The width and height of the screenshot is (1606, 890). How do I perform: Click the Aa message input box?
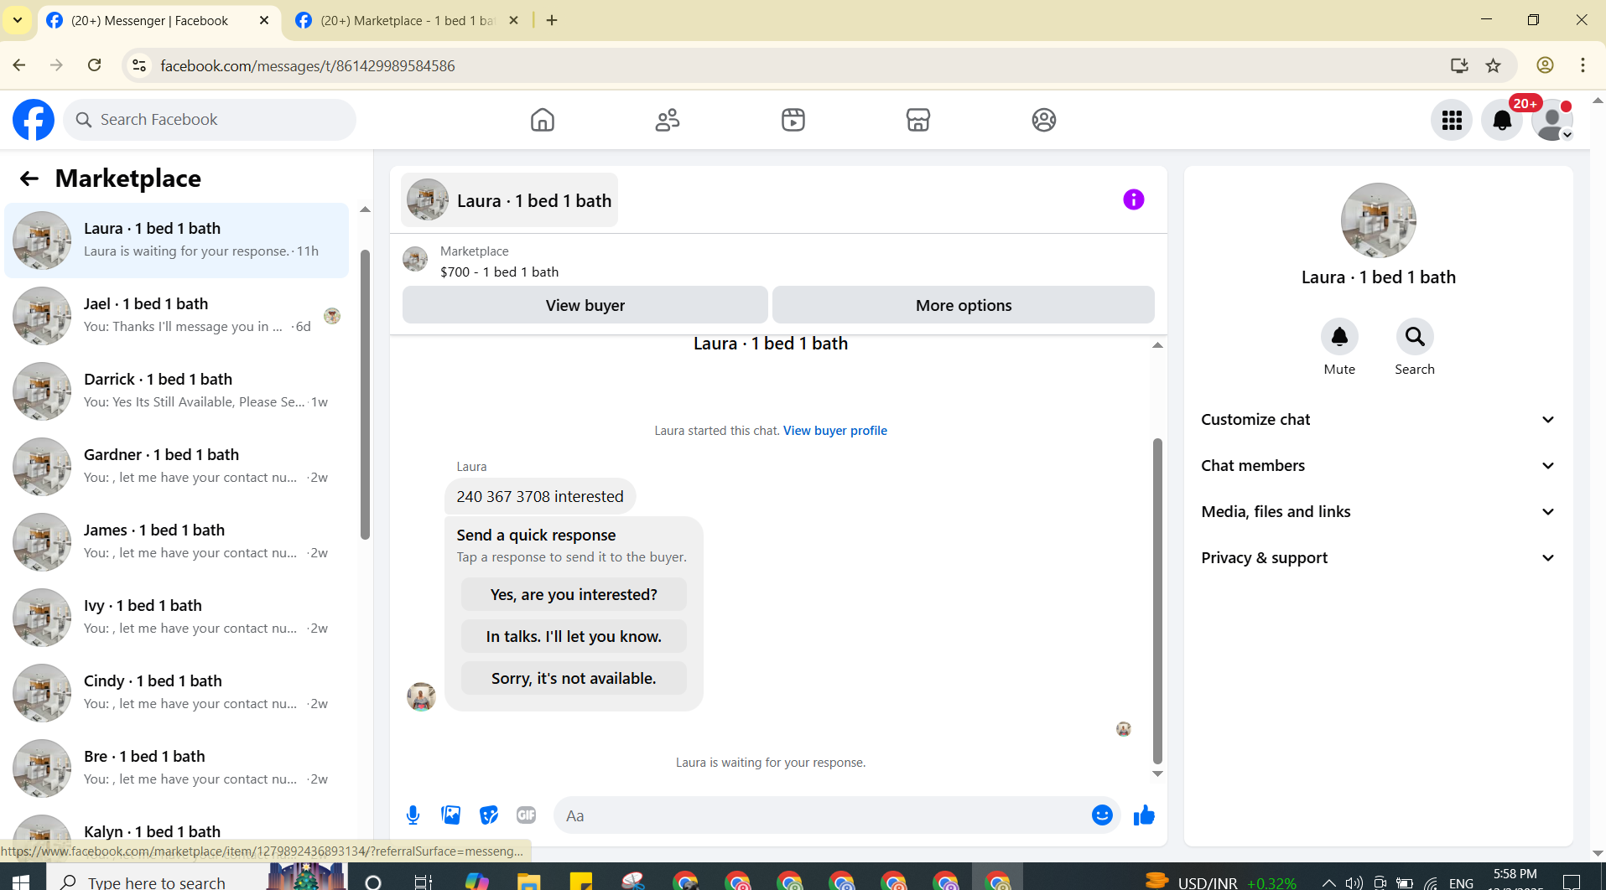(822, 815)
